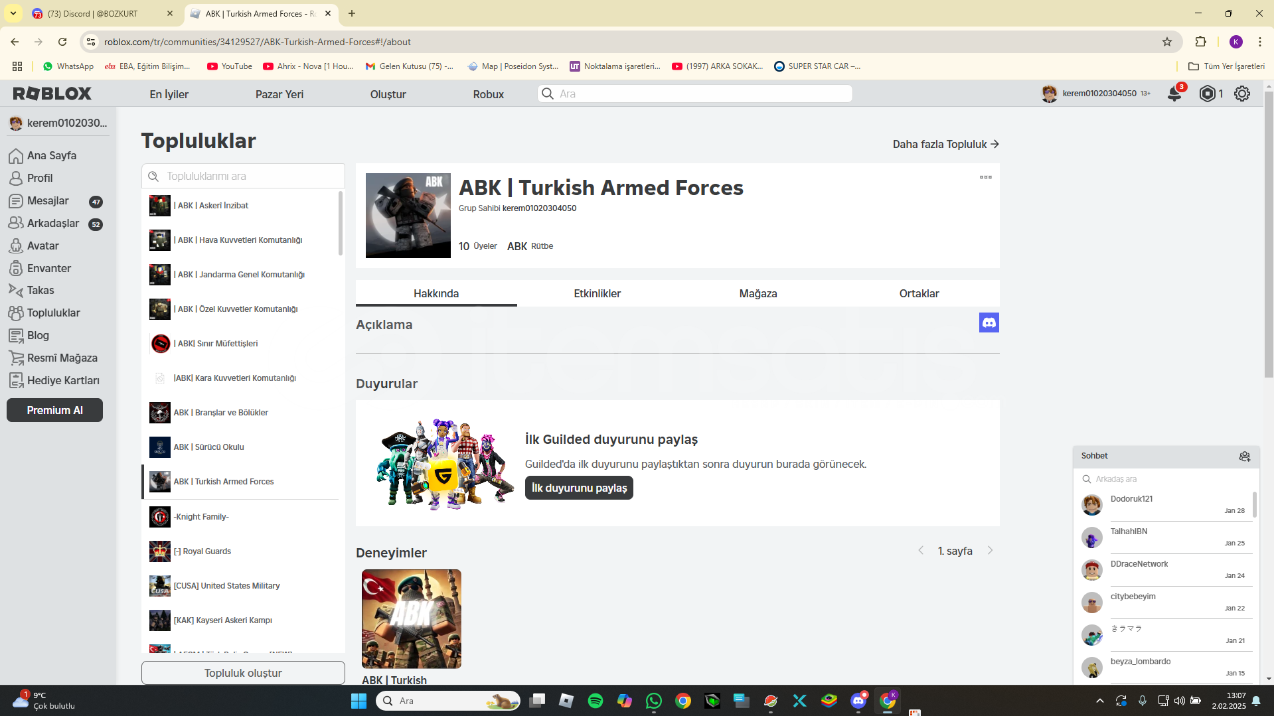Screen dimensions: 1274x716
Task: Click the Sohbet chat panel header
Action: click(1166, 457)
